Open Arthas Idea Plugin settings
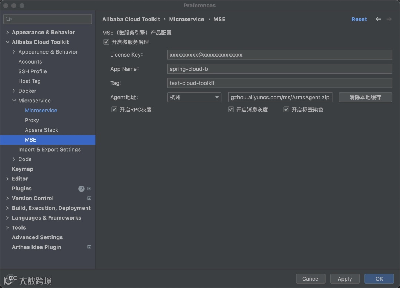The image size is (400, 288). pos(36,247)
